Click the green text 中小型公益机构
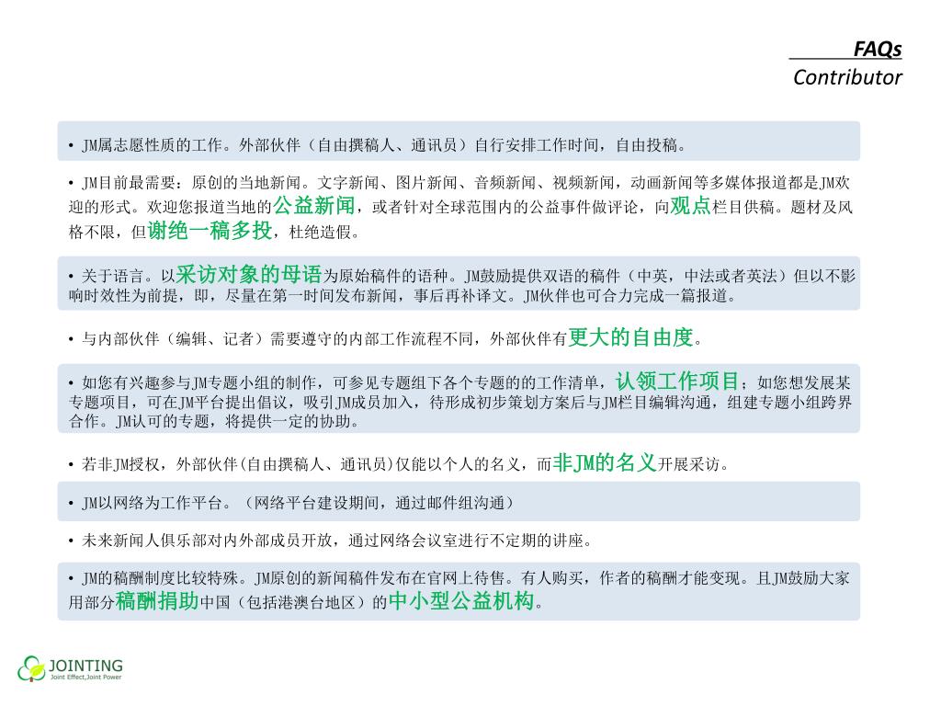Viewport: 941px width, 706px height. 461,600
